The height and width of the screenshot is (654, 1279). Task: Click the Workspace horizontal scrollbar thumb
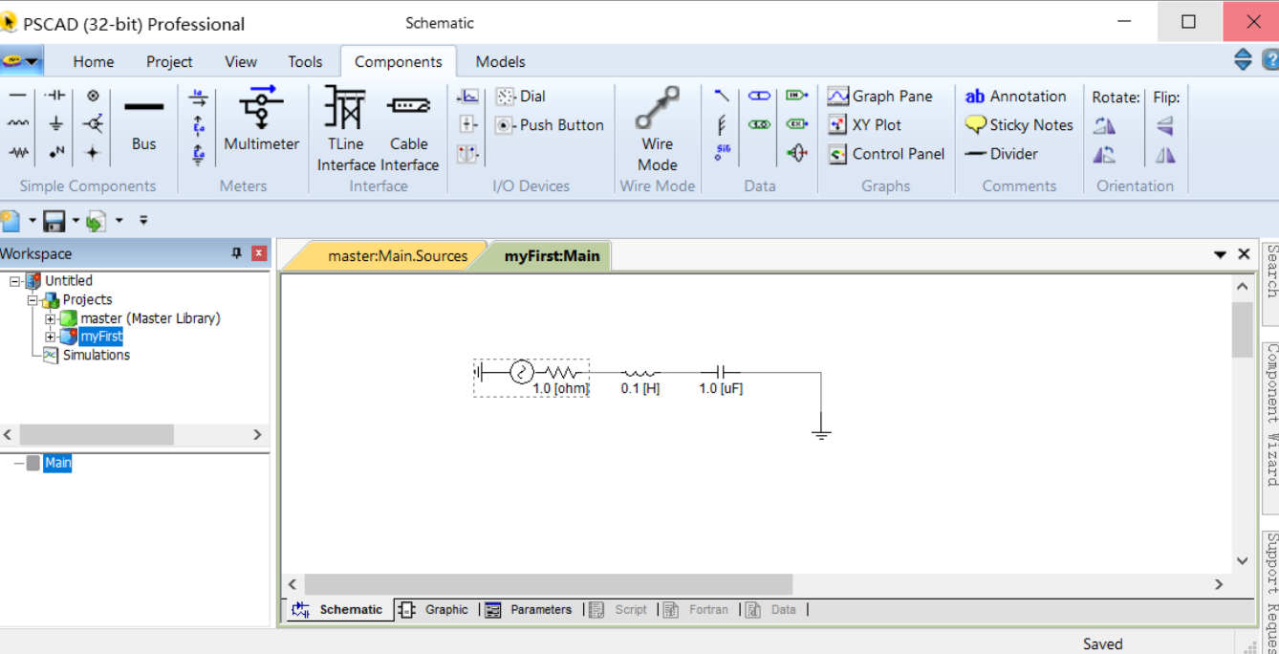(97, 434)
